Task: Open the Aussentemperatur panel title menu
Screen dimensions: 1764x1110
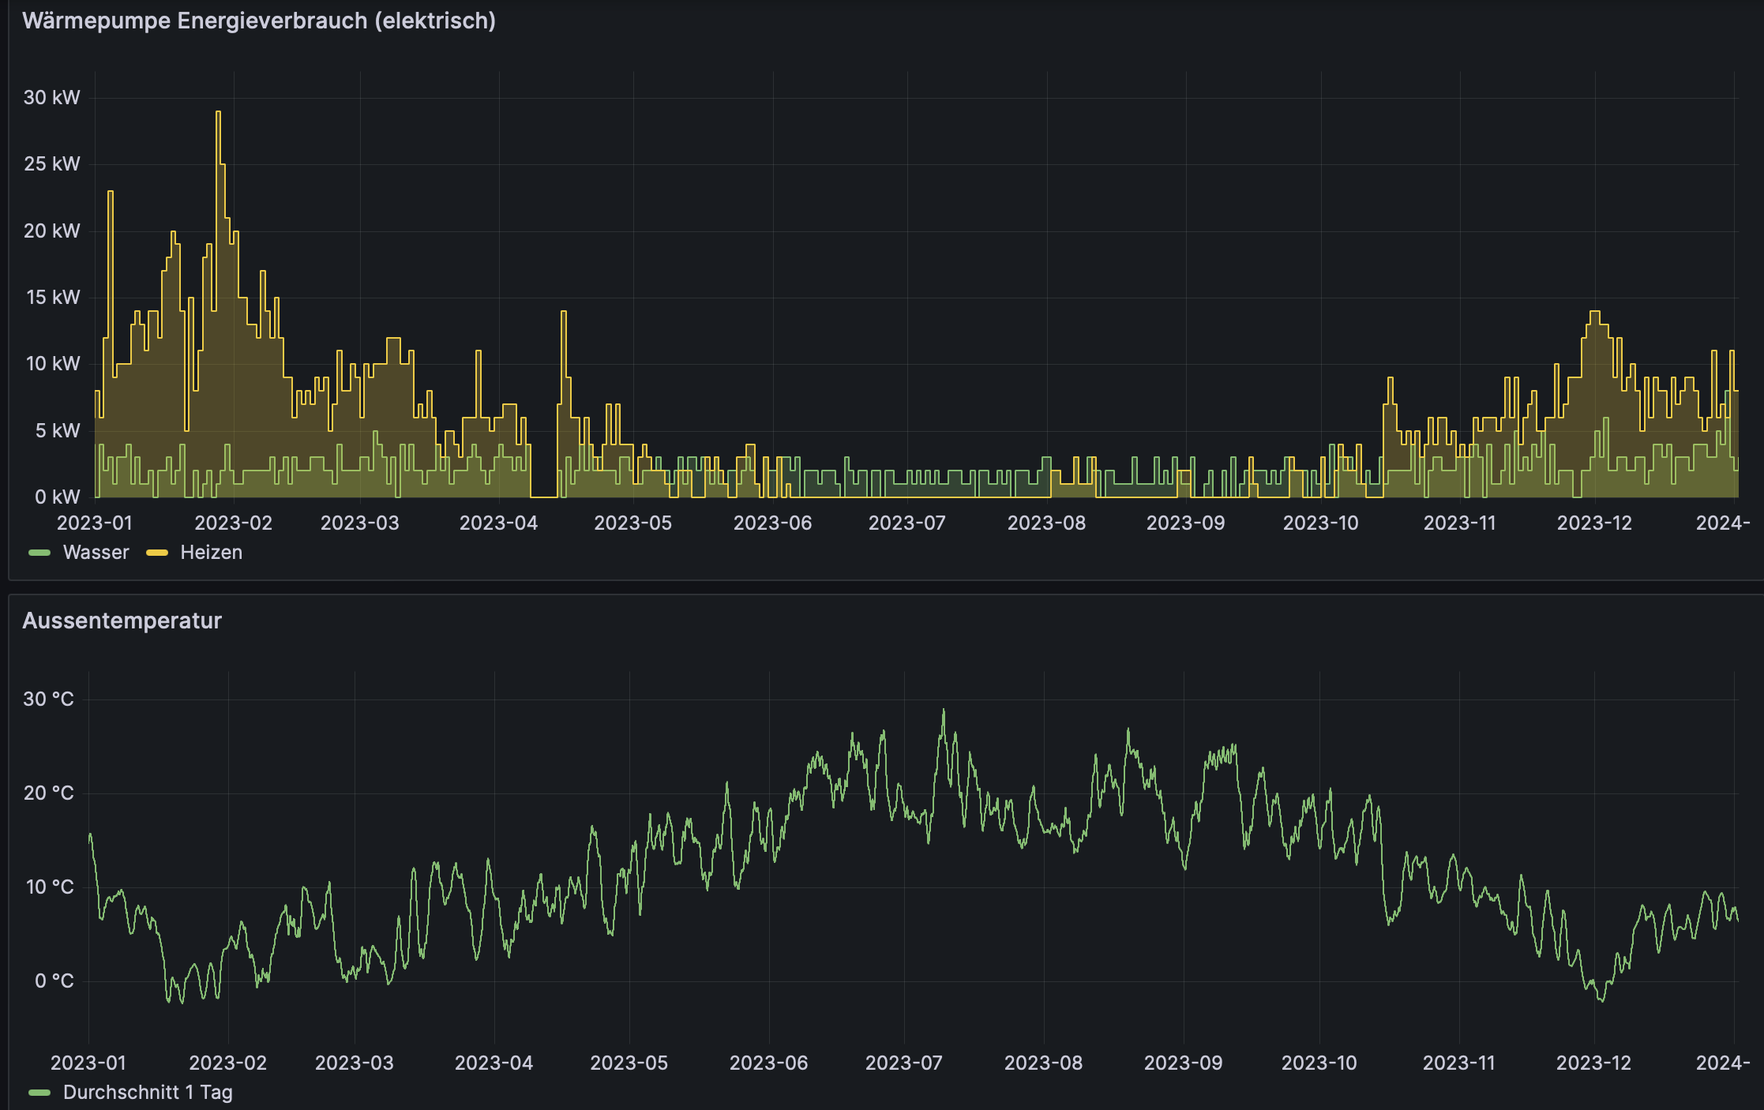Action: (122, 621)
